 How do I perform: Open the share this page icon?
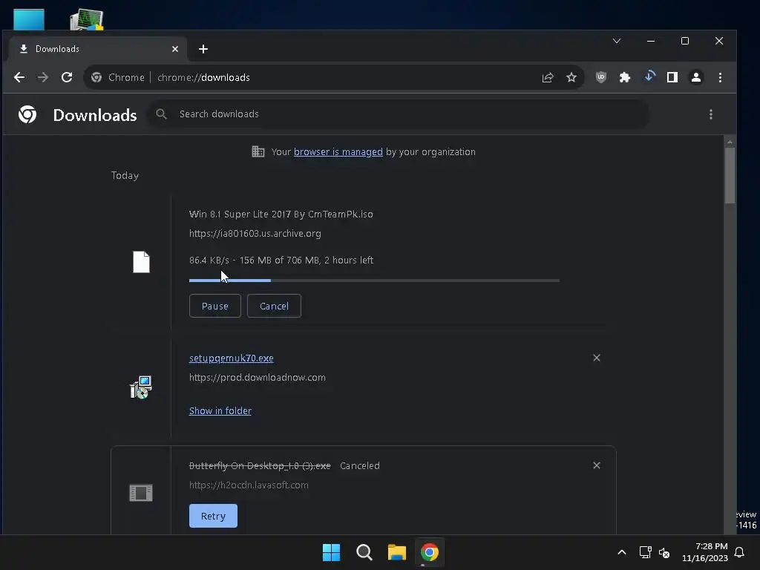click(548, 77)
